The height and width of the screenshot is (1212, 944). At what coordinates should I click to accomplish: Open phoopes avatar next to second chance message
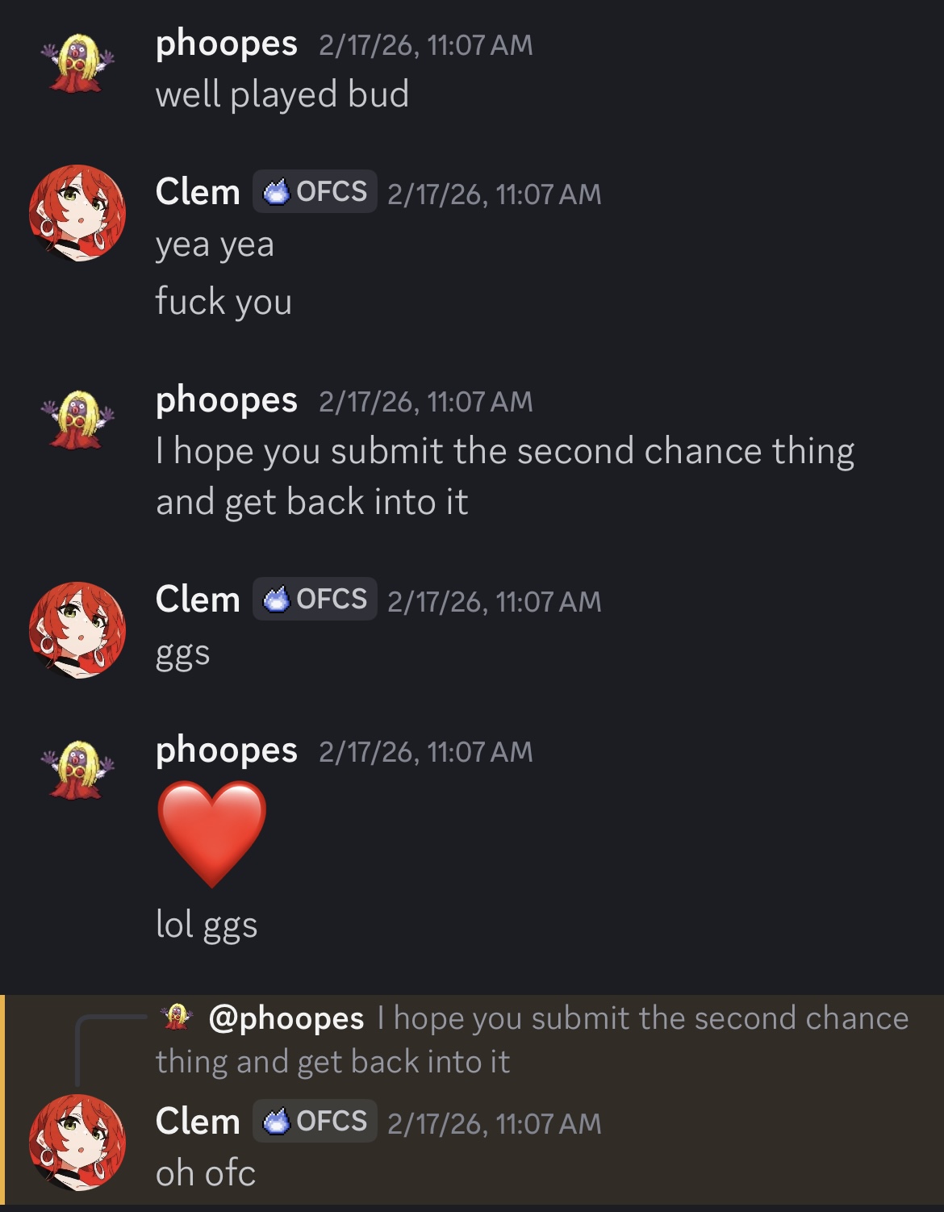[x=77, y=420]
